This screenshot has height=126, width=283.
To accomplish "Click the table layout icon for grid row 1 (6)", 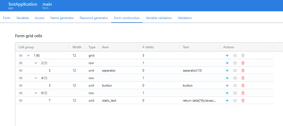I will pos(235,55).
